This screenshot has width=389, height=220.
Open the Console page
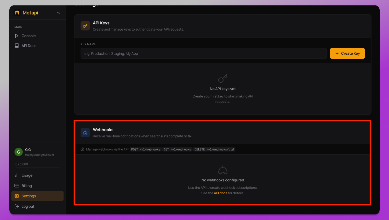(x=37, y=36)
